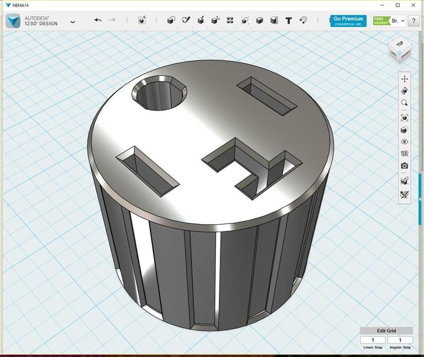424x357 pixels.
Task: Open the Primitives tool
Action: (x=170, y=20)
